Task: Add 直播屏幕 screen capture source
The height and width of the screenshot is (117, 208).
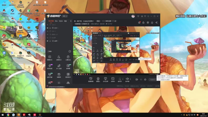Action: (91, 80)
